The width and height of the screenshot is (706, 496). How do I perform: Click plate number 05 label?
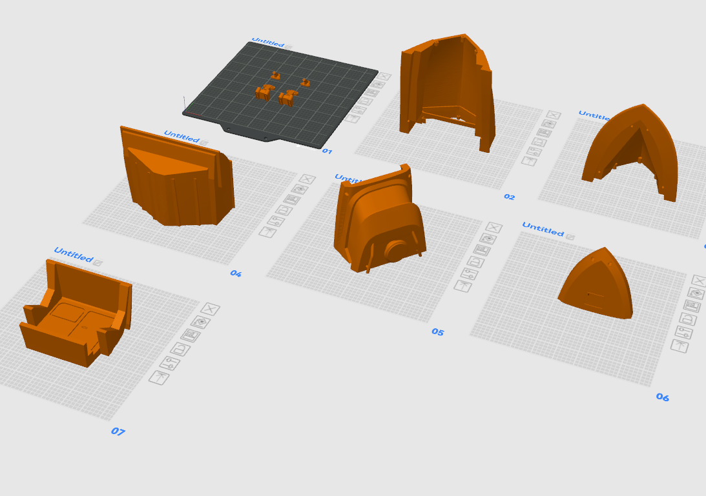[438, 332]
